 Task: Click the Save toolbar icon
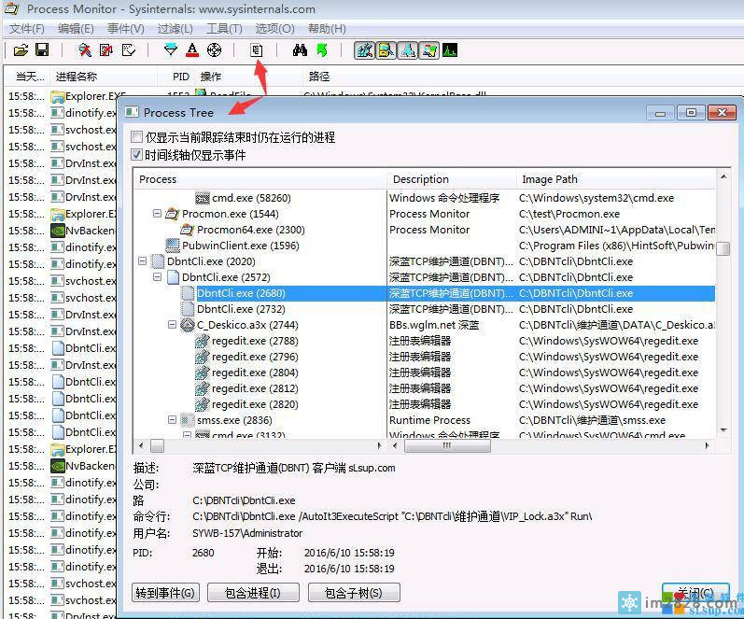coord(42,49)
